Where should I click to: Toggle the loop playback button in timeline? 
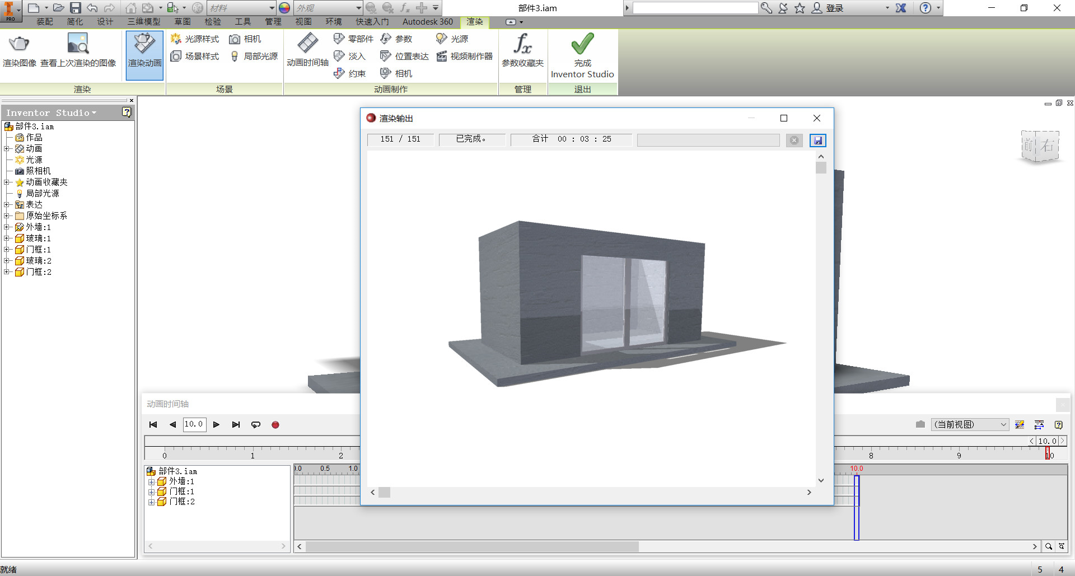click(256, 425)
